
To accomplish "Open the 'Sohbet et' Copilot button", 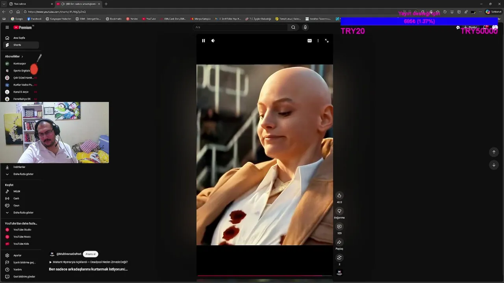I will coord(493,12).
